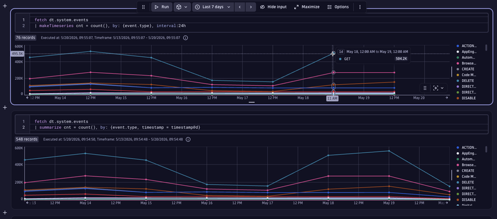
Task: Toggle DISABLE series in makeTimeseries chart legend
Action: (x=467, y=98)
